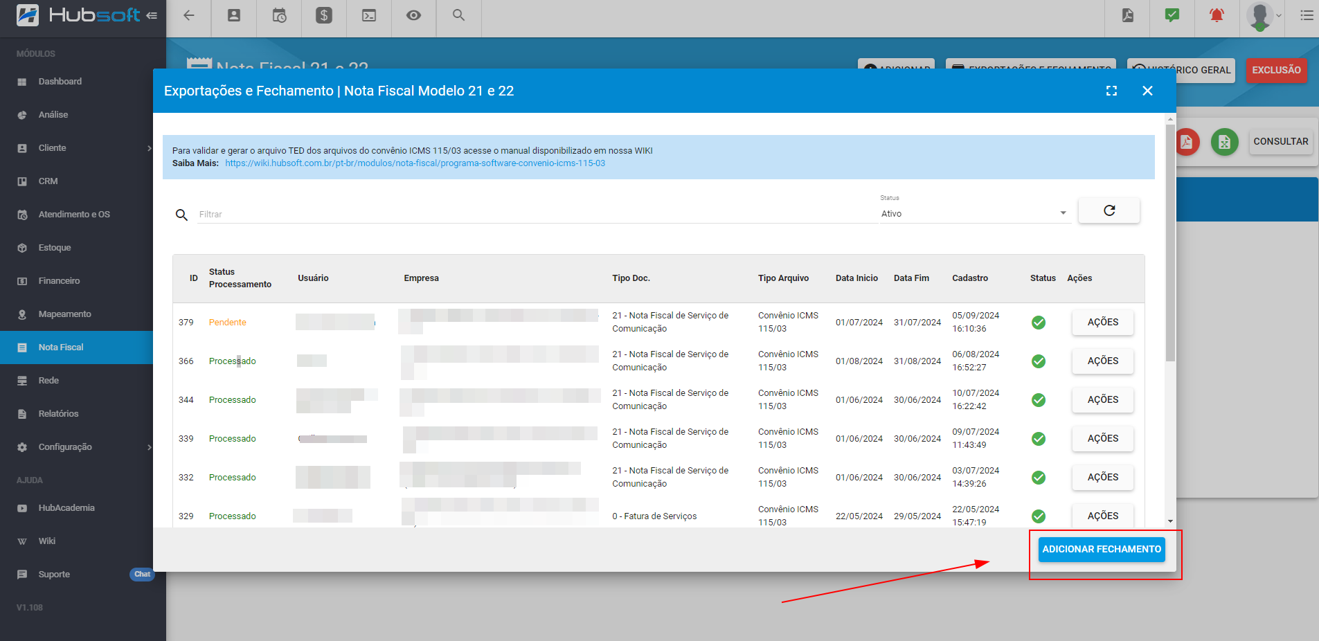Click the EXCLUSÃO red button
The image size is (1319, 641).
coord(1276,70)
